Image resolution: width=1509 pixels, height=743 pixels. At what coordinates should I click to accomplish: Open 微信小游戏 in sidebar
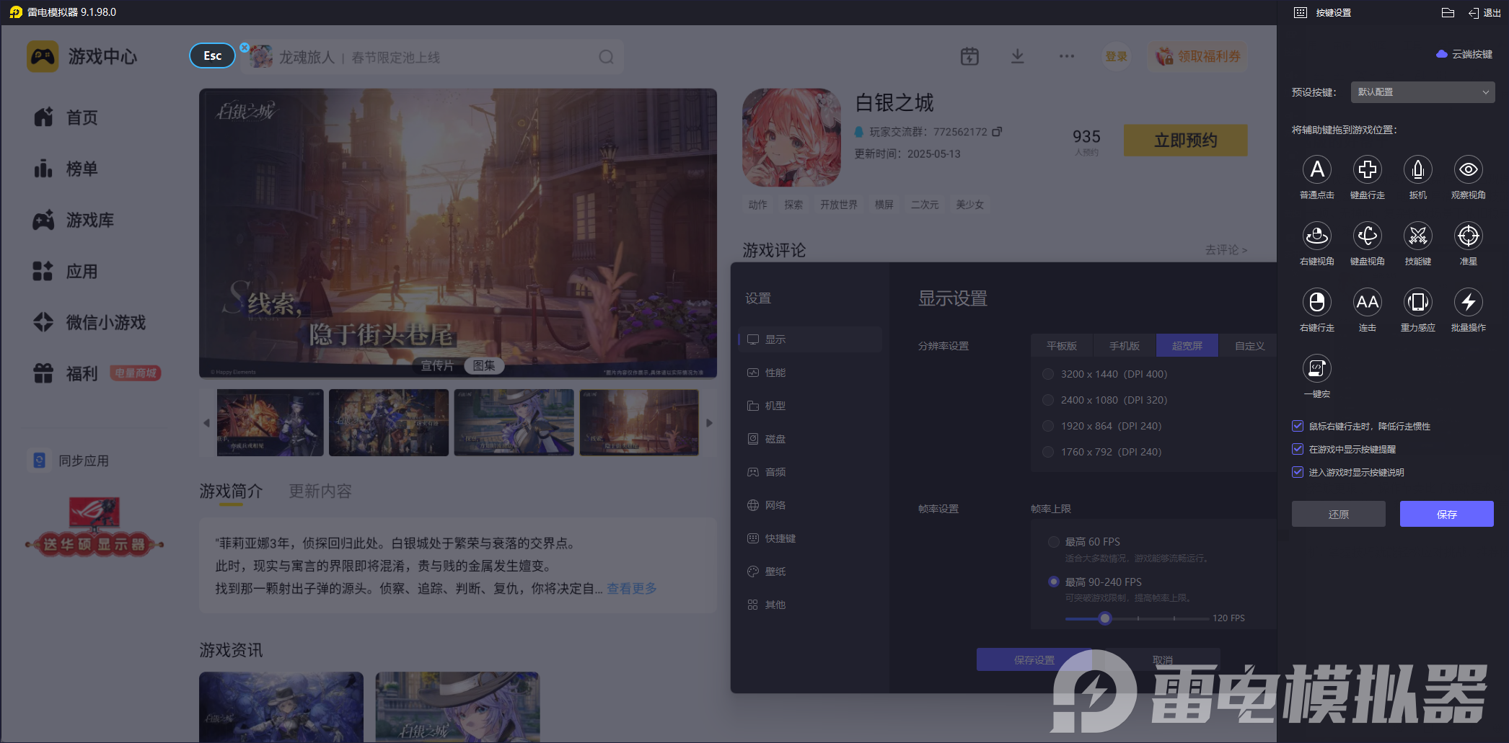89,322
